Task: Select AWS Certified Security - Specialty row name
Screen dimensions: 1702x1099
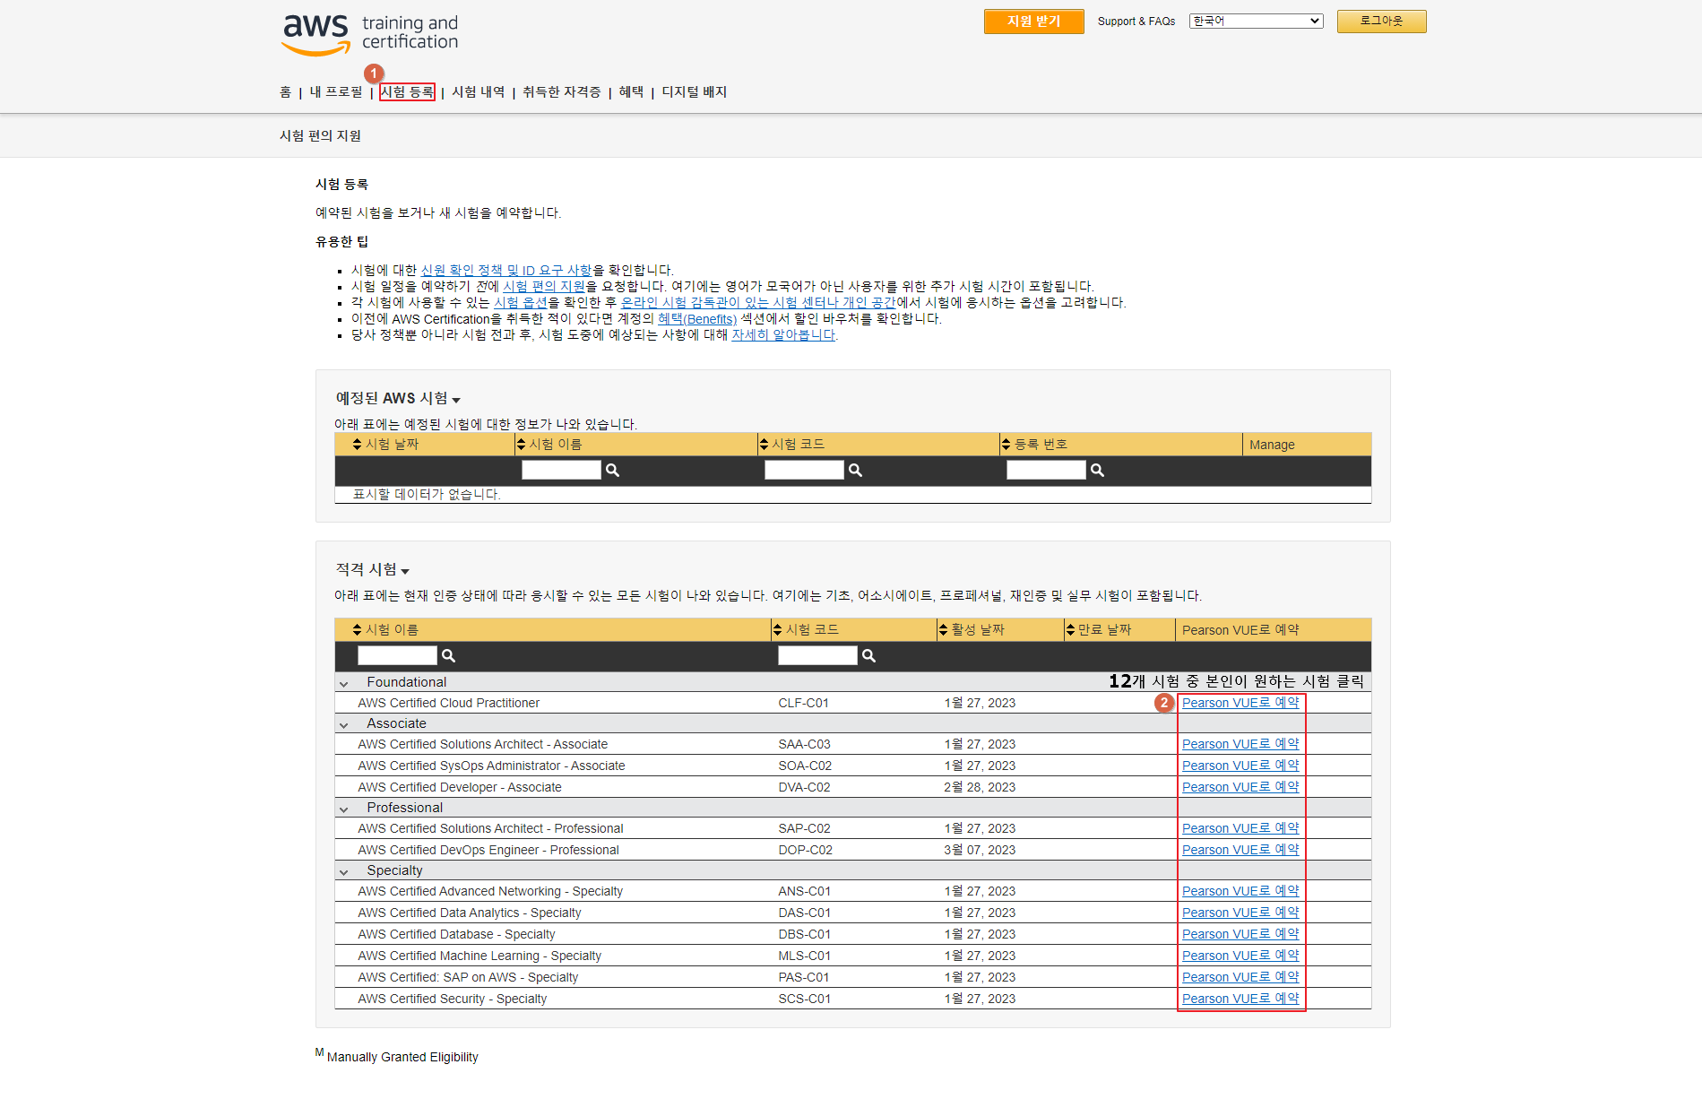Action: coord(452,999)
